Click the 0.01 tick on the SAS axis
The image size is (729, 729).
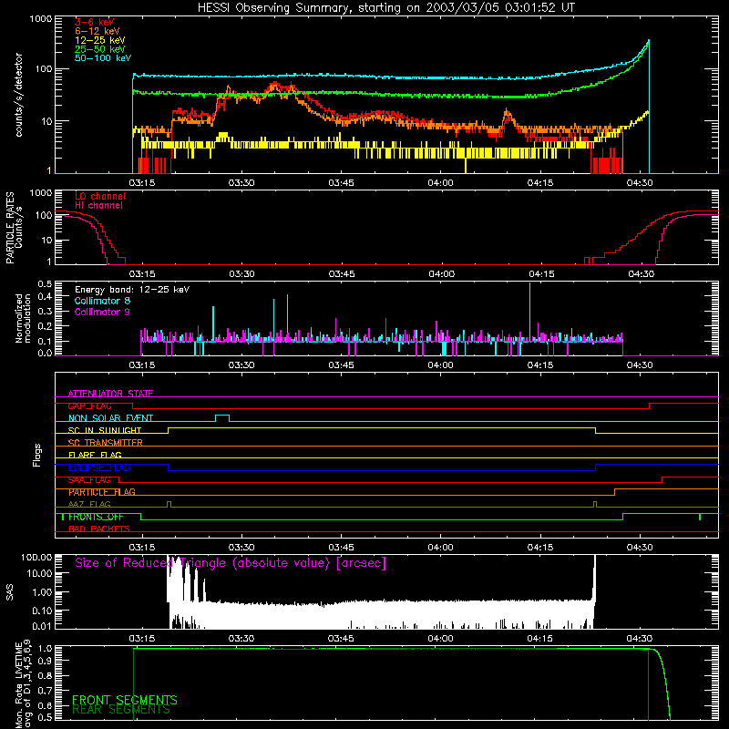[42, 626]
